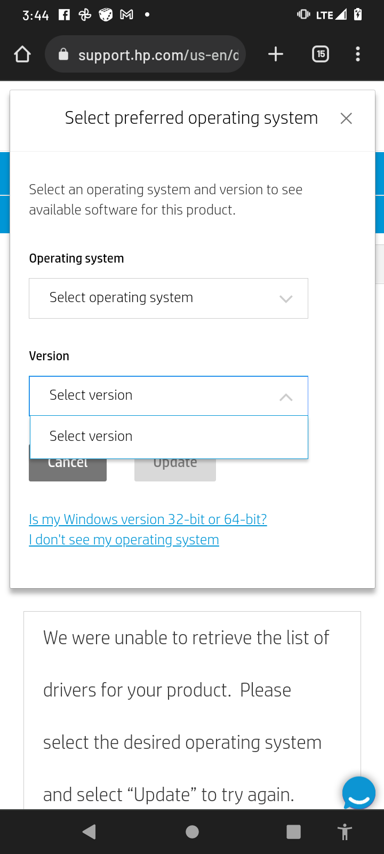Tap the lock icon in address bar
Viewport: 384px width, 854px height.
pyautogui.click(x=63, y=54)
